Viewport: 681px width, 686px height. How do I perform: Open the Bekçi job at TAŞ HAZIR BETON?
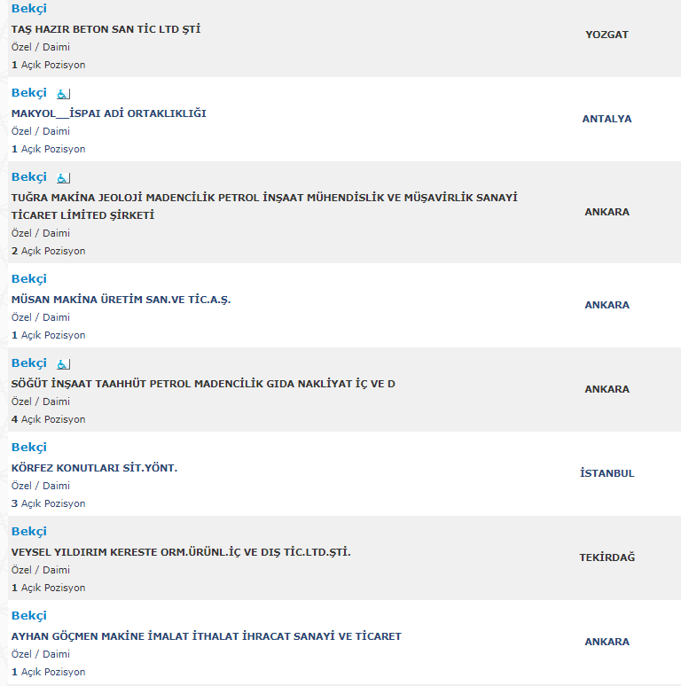[29, 9]
